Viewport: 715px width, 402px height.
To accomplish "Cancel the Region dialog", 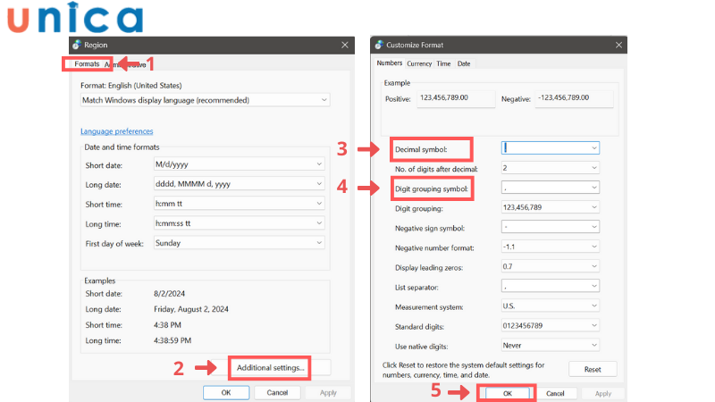I will 276,392.
